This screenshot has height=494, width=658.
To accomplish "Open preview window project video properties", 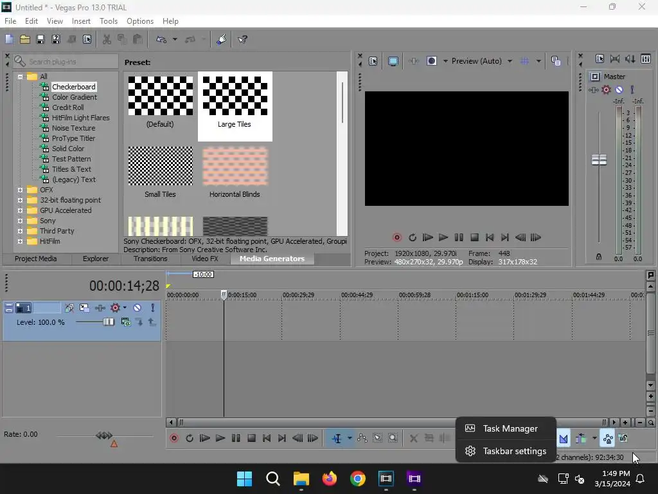I will 373,61.
